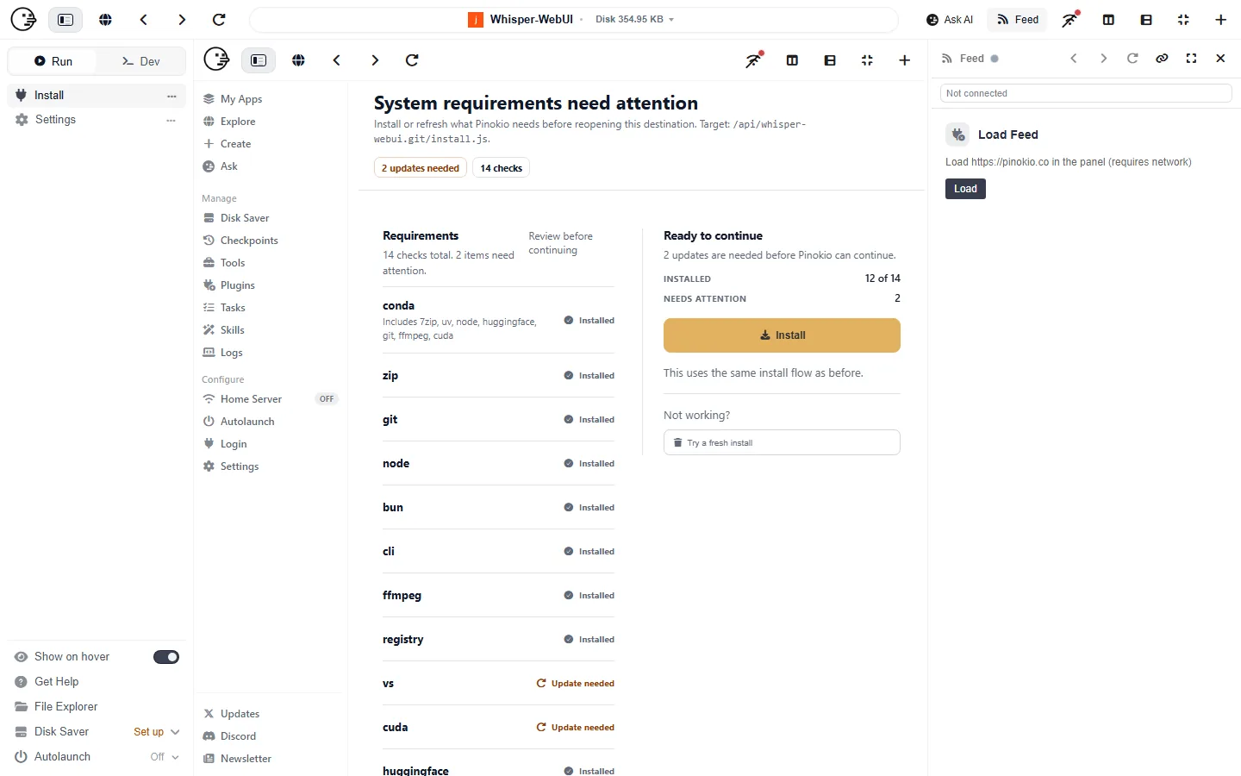Toggle the Home Server OFF switch

(327, 399)
